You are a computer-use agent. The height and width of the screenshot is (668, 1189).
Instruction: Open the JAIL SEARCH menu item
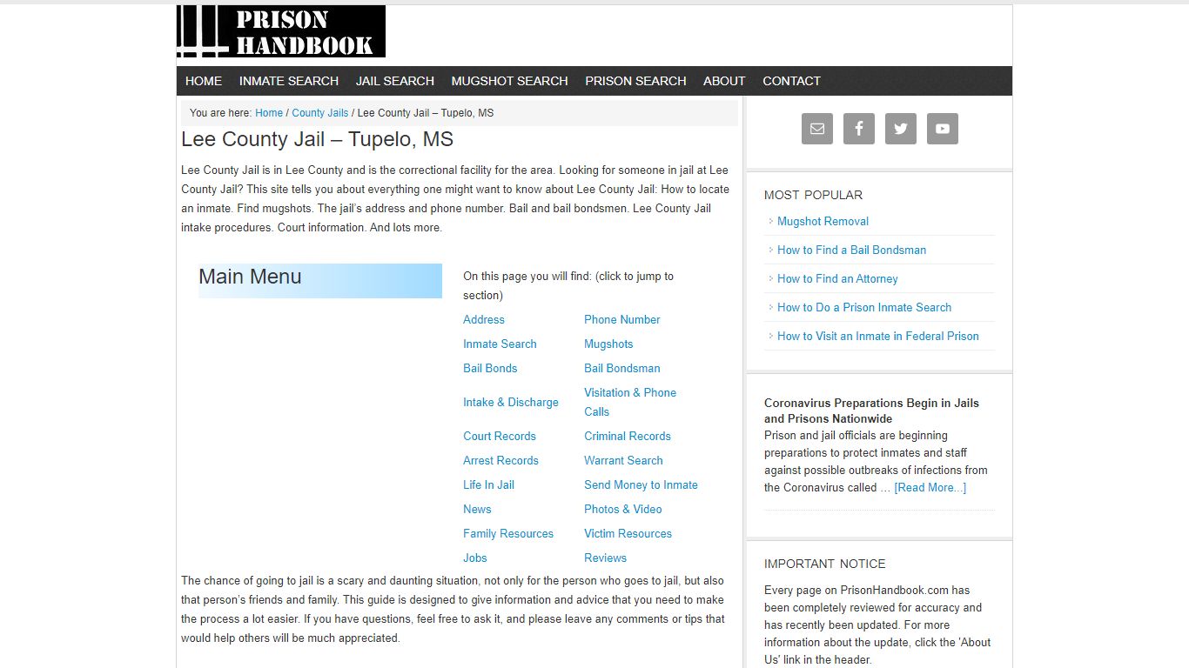click(x=395, y=81)
